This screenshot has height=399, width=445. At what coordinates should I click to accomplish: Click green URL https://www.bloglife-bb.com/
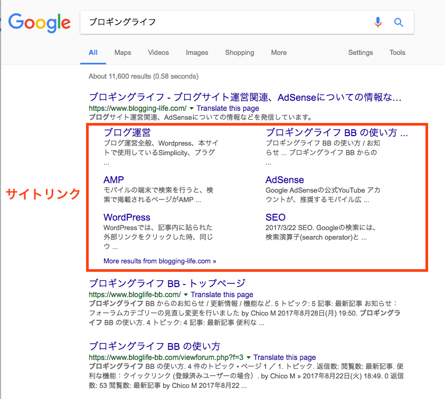(x=135, y=294)
